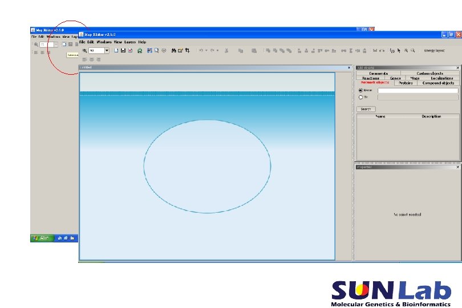Click the connection routing icon before pointer
Viewport: 462px width, 308px height.
click(x=392, y=51)
